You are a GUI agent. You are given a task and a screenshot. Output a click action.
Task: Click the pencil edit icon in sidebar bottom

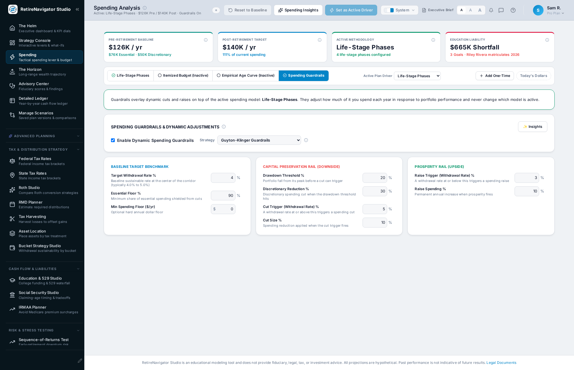pos(80,361)
